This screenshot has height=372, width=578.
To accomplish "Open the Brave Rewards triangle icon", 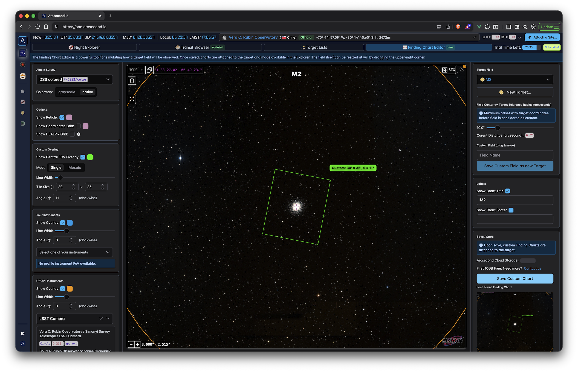I will [x=468, y=27].
